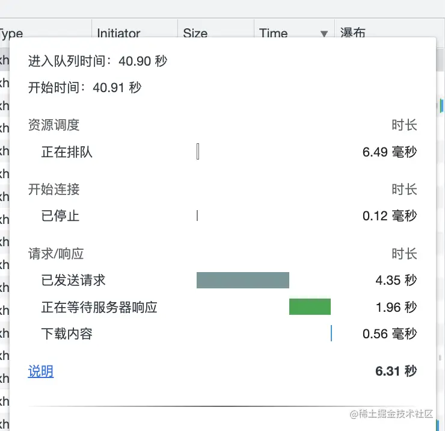Click the 开始连接 section heading
The height and width of the screenshot is (431, 445).
[x=54, y=189]
